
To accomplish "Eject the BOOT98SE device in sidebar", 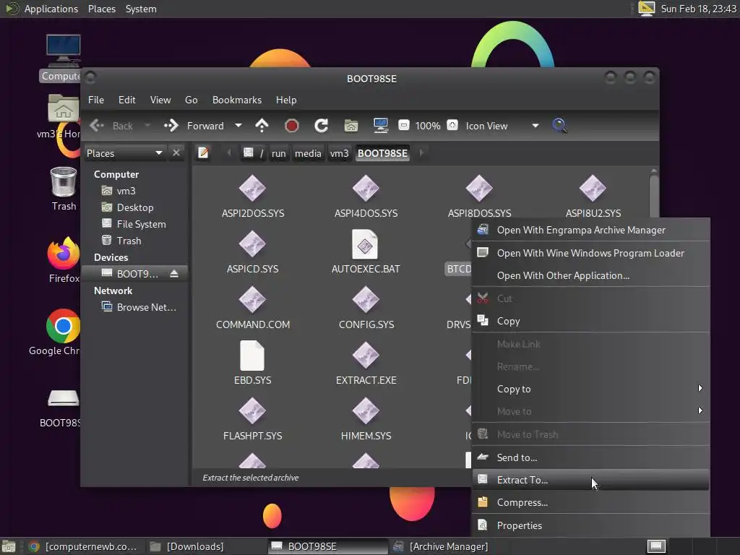I will point(174,274).
